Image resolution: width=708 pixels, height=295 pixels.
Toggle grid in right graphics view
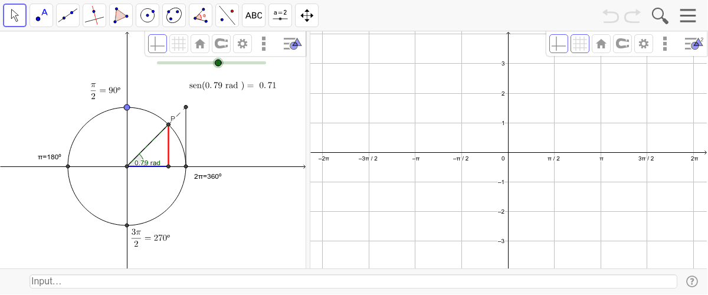pos(580,44)
